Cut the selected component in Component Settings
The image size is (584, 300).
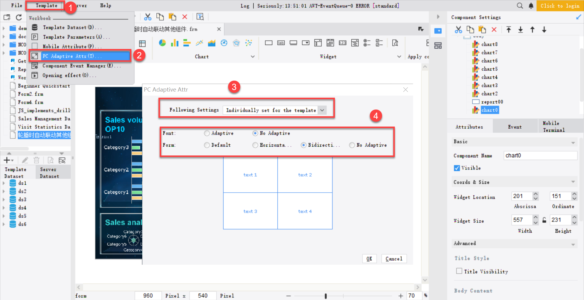click(458, 30)
